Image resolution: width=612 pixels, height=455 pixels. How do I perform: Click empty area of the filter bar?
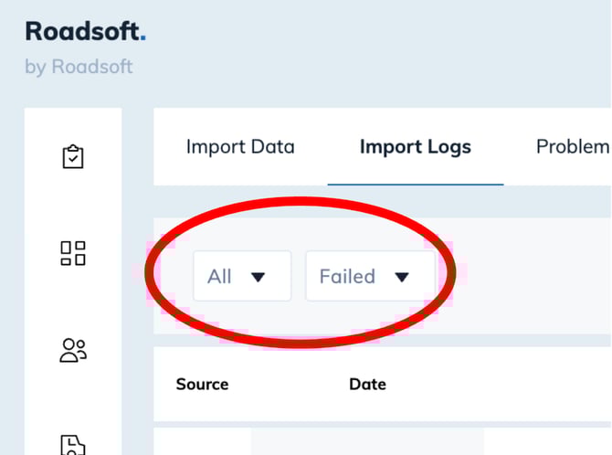pos(531,276)
